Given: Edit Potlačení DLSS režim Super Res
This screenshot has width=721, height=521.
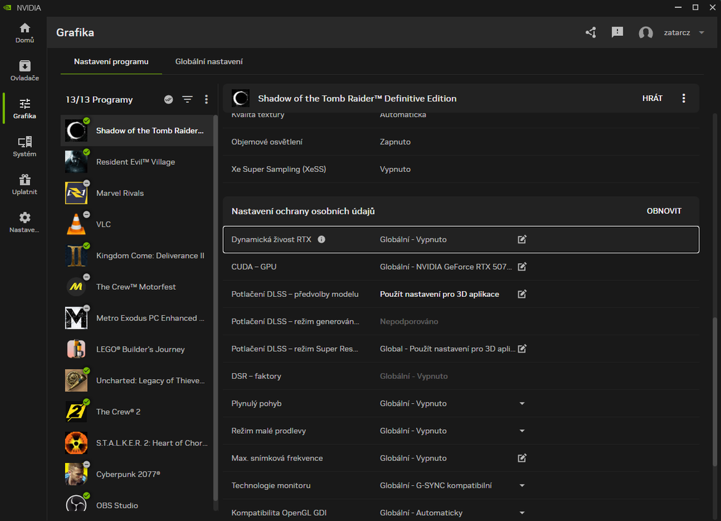Looking at the screenshot, I should point(522,349).
